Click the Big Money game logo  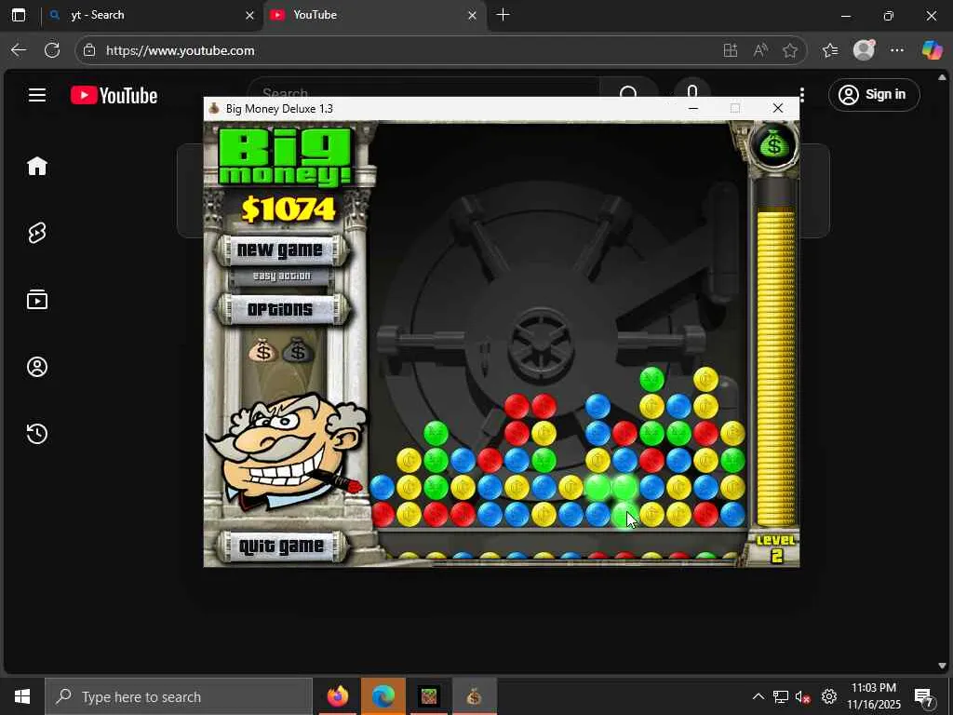coord(285,156)
